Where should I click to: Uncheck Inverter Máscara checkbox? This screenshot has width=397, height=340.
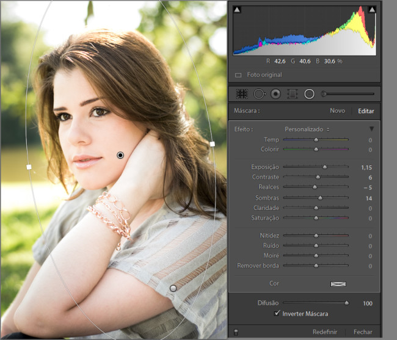277,313
